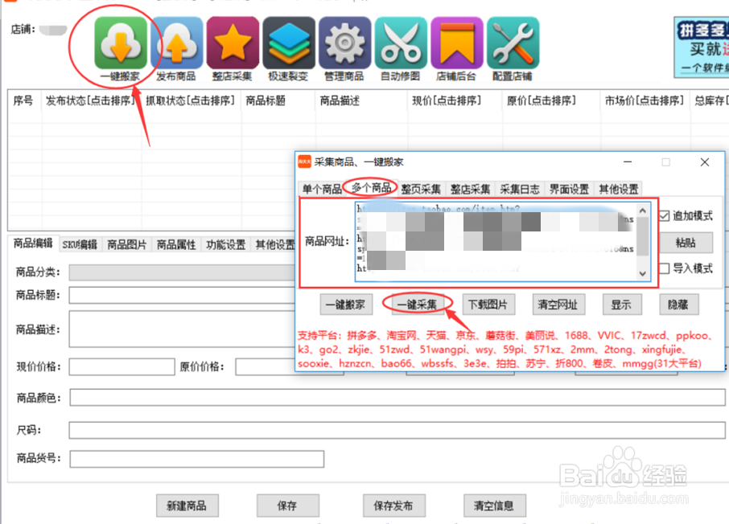Open the 整页采集 tab
Screen dimensions: 729x524
[x=421, y=189]
